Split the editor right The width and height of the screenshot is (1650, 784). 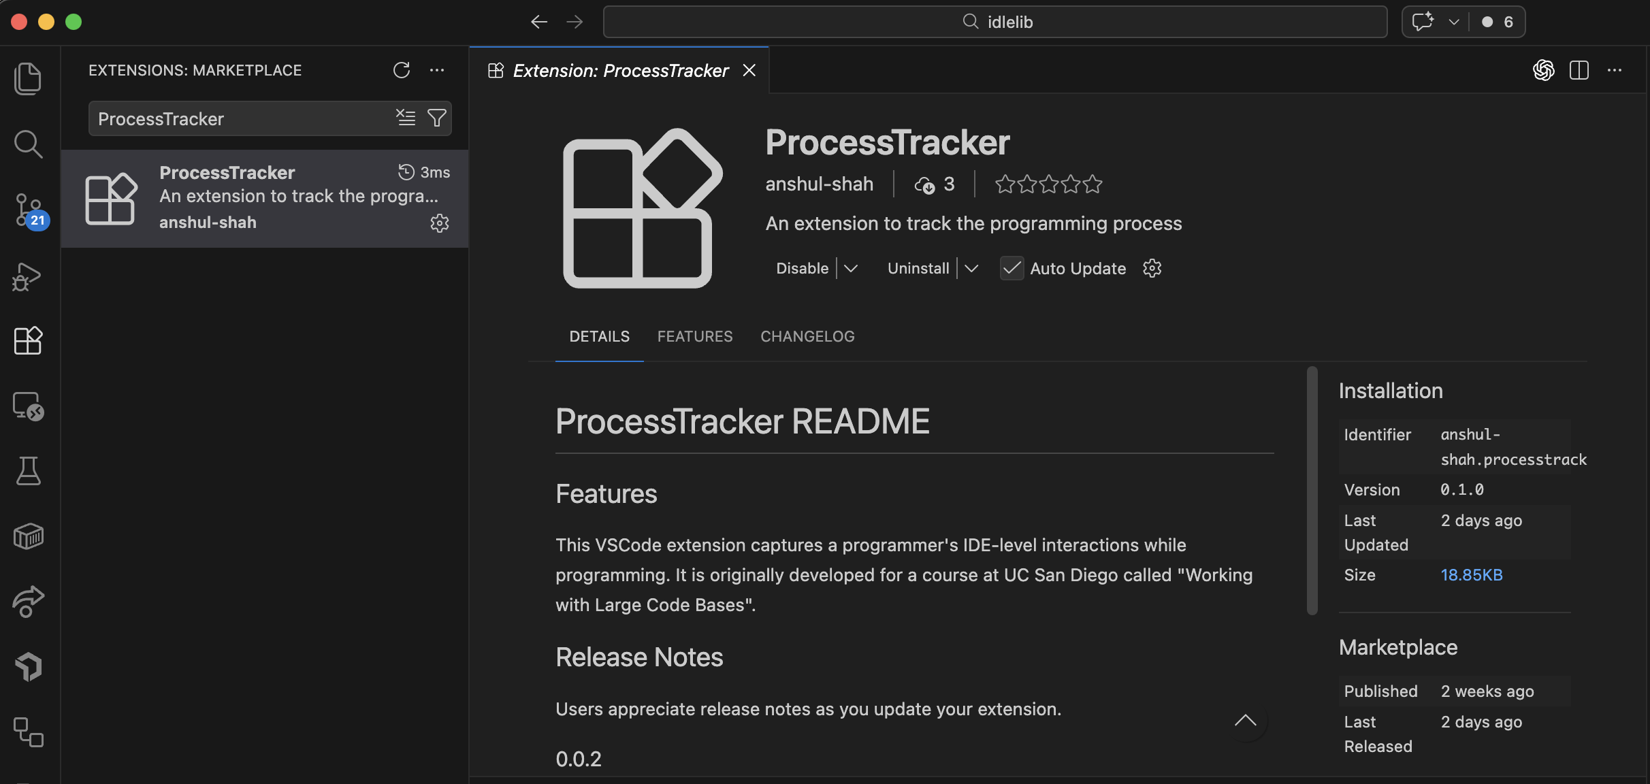(1579, 70)
